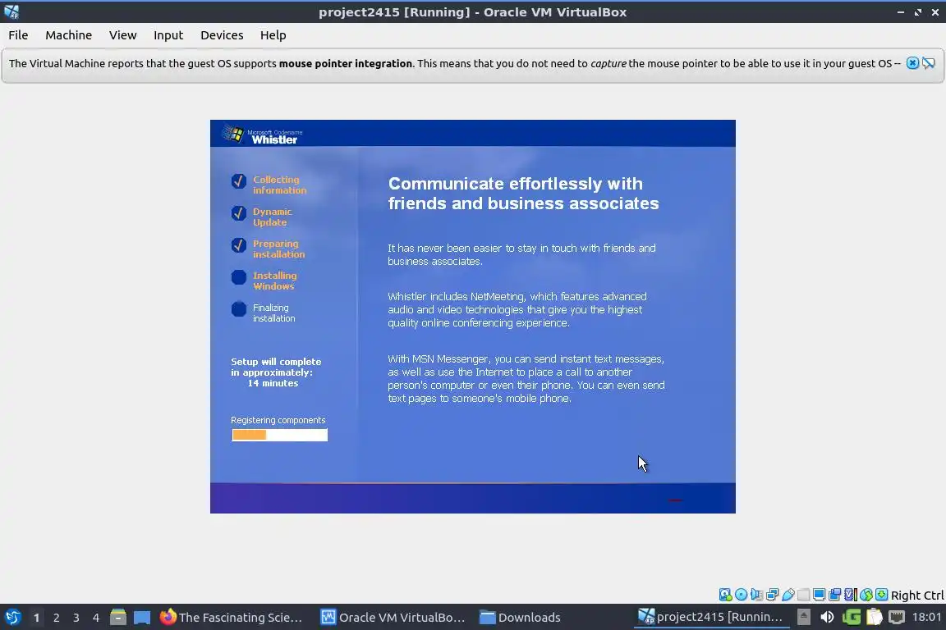Open the Help menu
The height and width of the screenshot is (630, 946).
(x=273, y=35)
